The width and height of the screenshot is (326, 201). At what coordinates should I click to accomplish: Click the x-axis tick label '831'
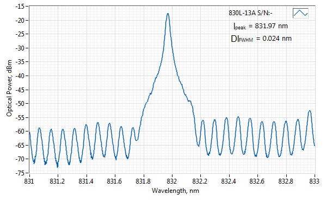pos(29,181)
